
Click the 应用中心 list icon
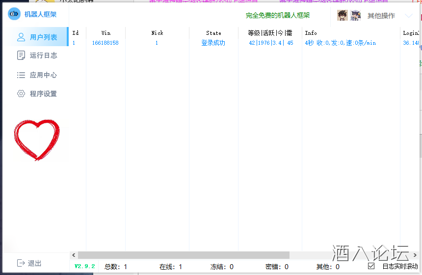21,75
